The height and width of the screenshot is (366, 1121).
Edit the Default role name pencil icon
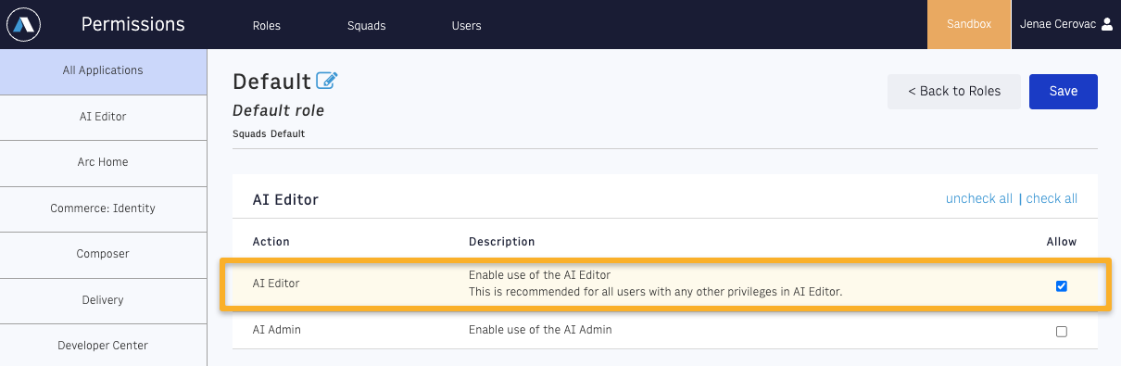(x=327, y=81)
